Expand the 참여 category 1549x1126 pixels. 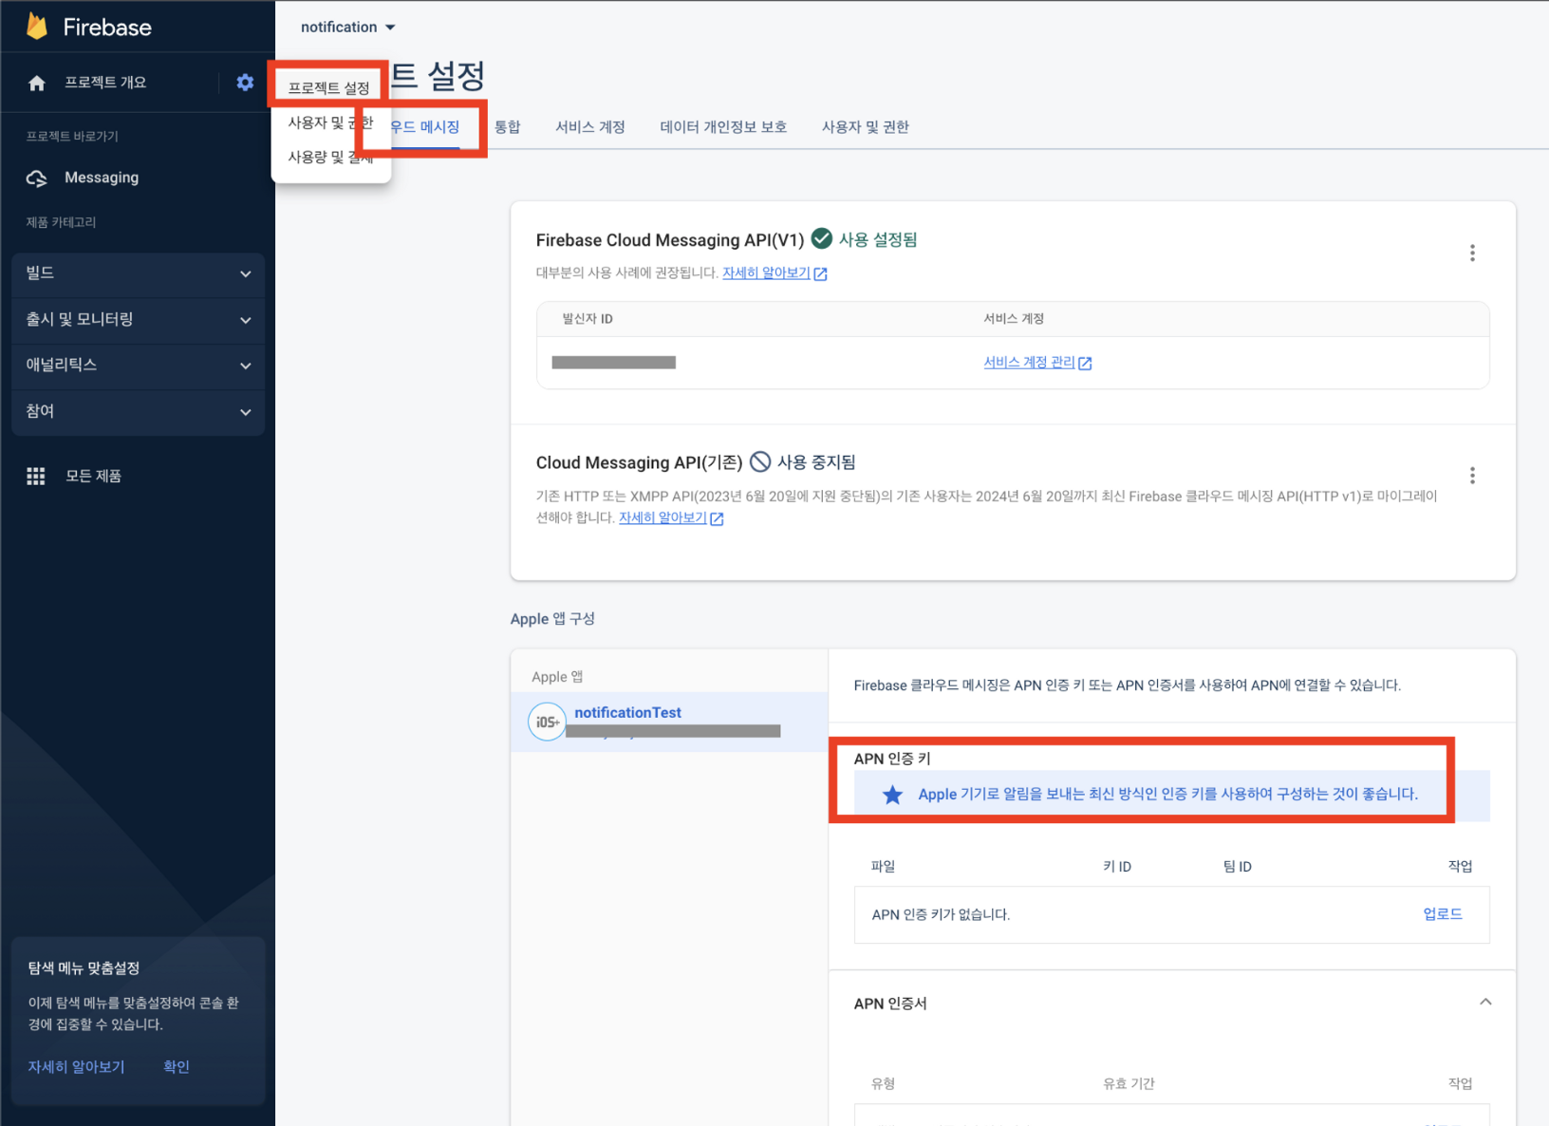click(138, 412)
